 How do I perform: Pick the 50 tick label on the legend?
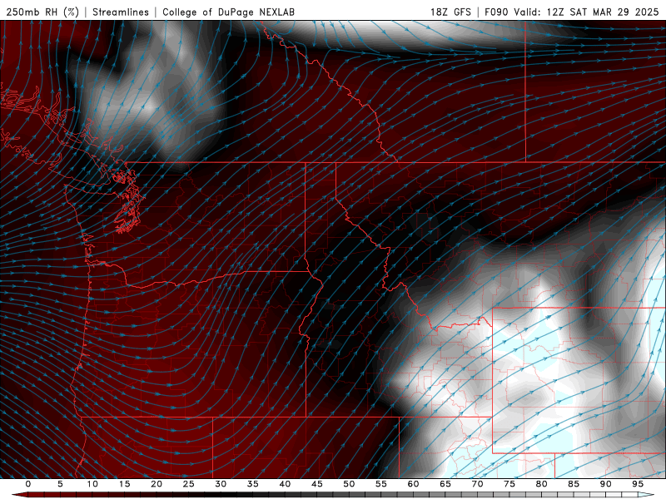click(x=349, y=484)
